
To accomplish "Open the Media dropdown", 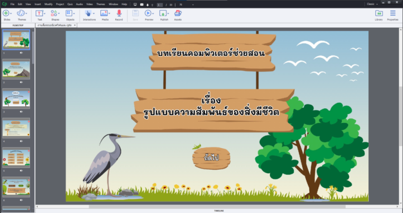I will tap(110, 13).
